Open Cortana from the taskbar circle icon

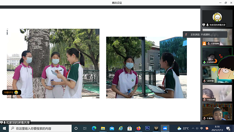coord(76,128)
